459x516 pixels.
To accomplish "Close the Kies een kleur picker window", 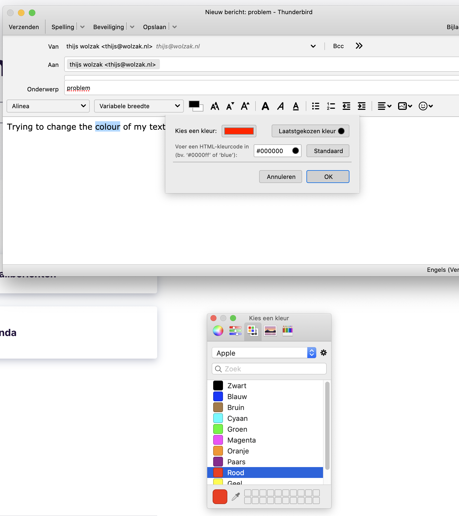I will click(213, 318).
